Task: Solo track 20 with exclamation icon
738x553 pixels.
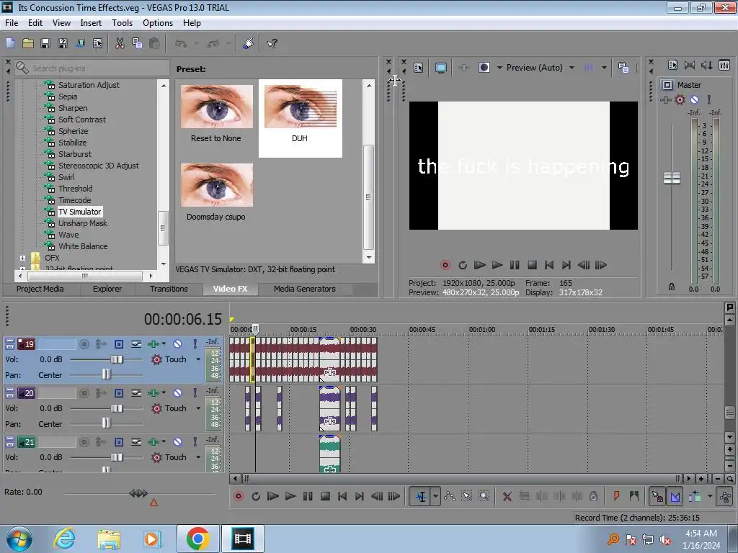Action: click(195, 392)
